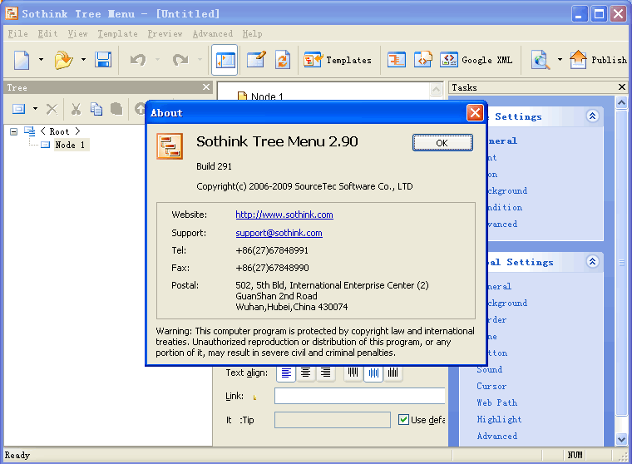Screen dimensions: 632x464
Task: Open the Template menu
Action: point(117,34)
